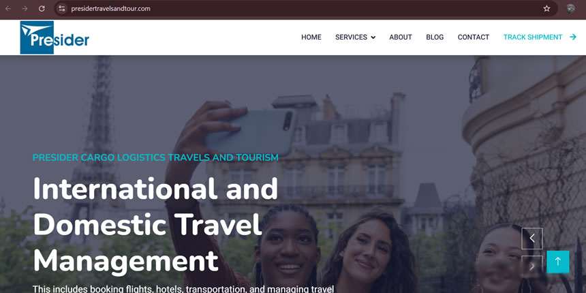Open site information icon in address bar
The height and width of the screenshot is (293, 586).
pyautogui.click(x=62, y=9)
